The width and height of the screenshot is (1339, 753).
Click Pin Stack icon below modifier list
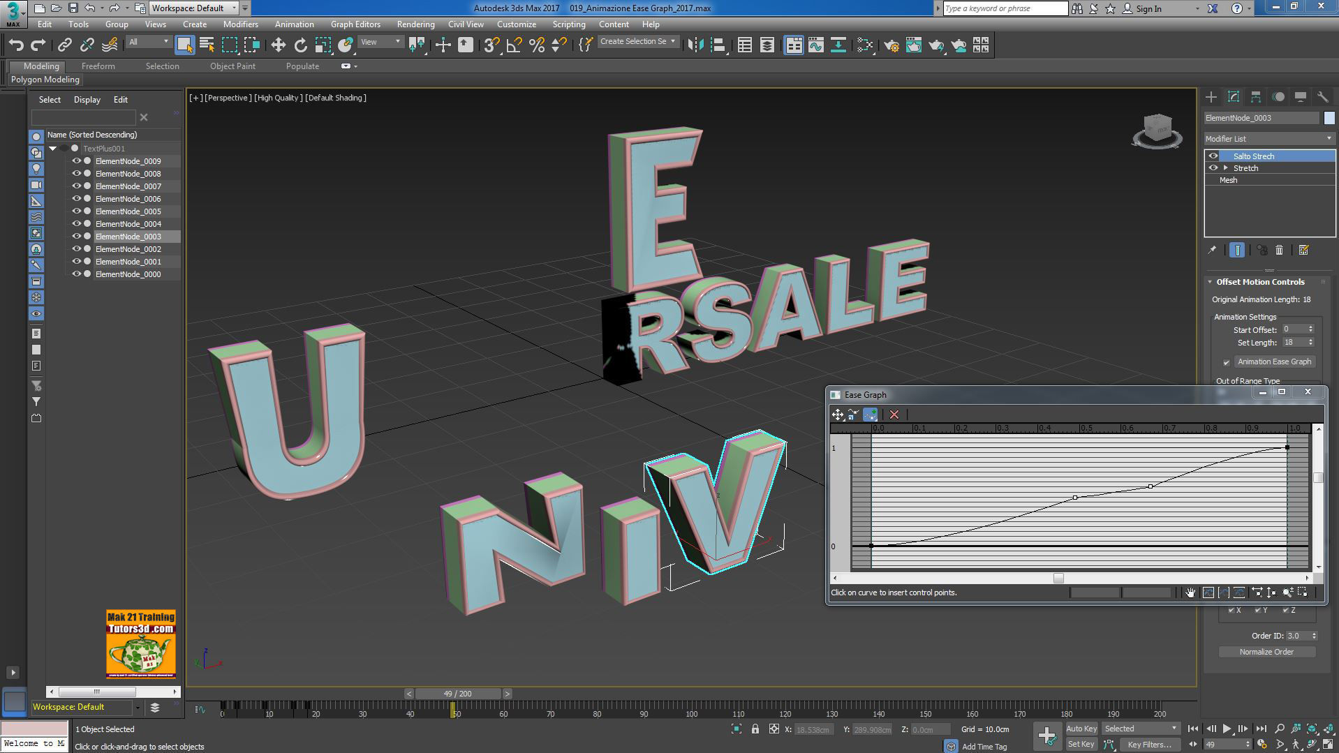(1212, 250)
